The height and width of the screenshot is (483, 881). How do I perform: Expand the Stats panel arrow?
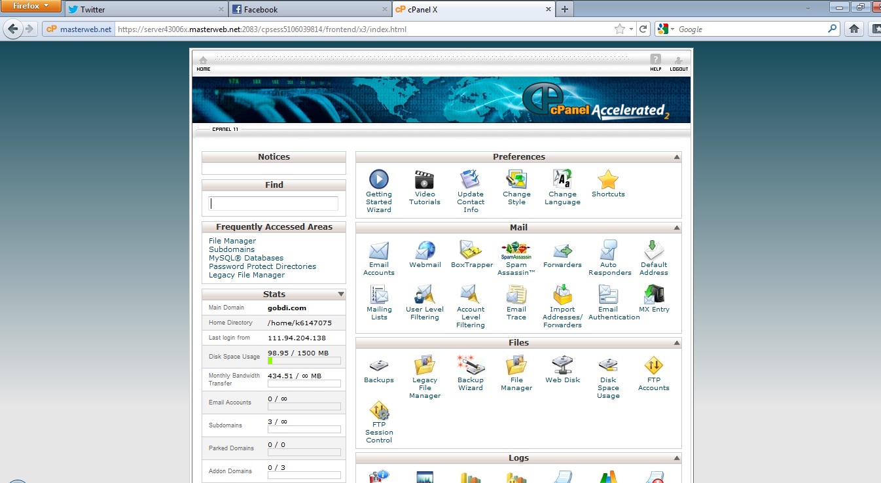tap(341, 295)
